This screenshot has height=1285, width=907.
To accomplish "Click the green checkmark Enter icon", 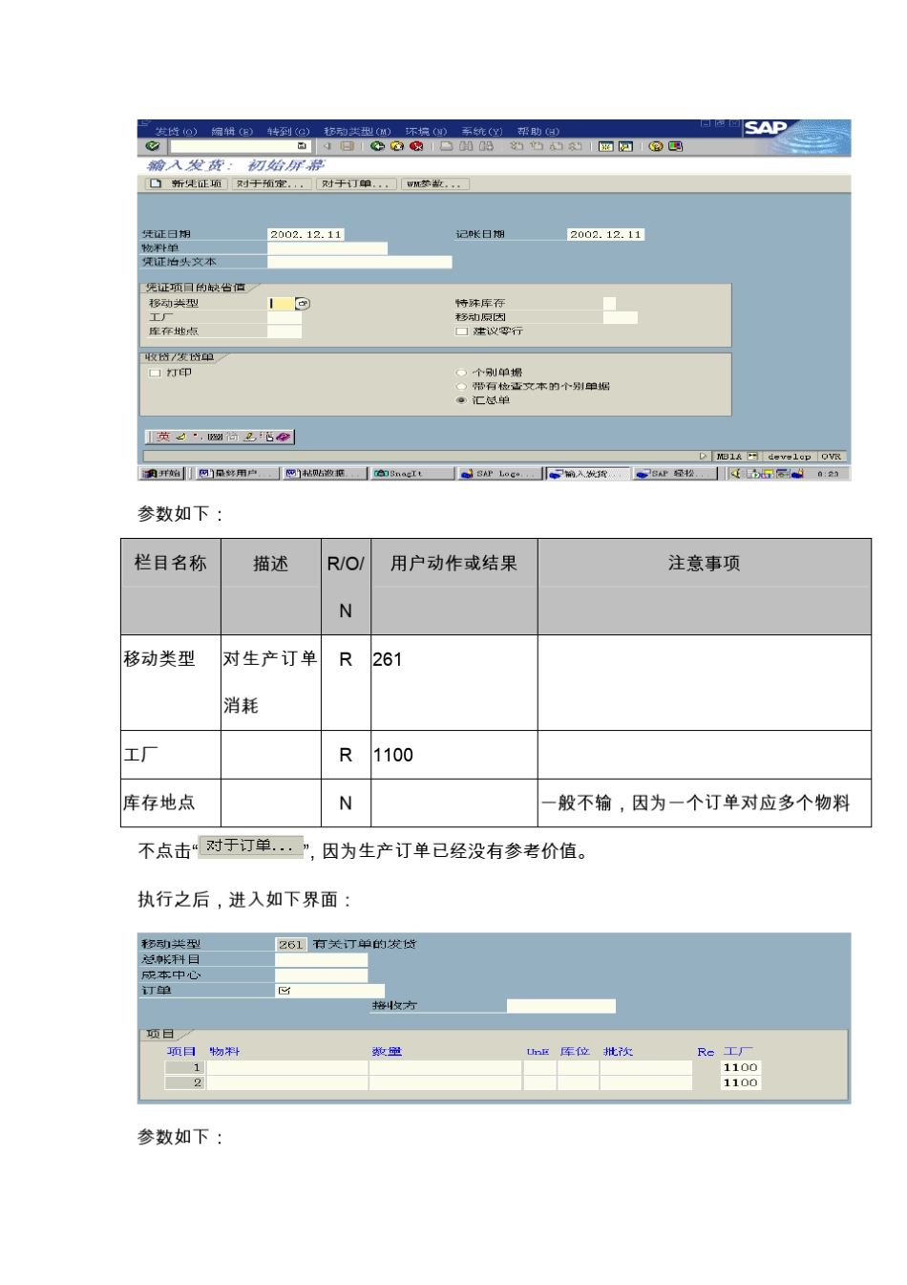I will point(153,146).
